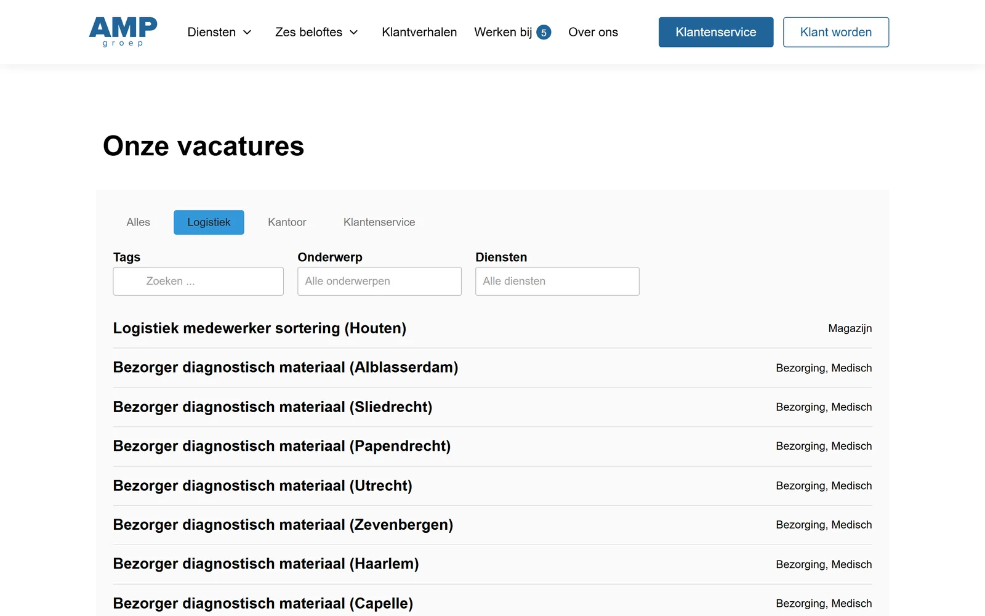Screen dimensions: 985x616
Task: Switch to the Kantoor filter tab
Action: [x=287, y=222]
